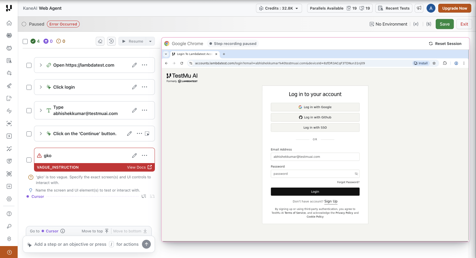
Task: Check the 'Click on the Continue button' step checkbox
Action: pyautogui.click(x=29, y=134)
